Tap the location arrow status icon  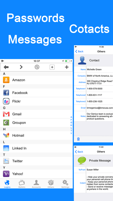tap(63, 61)
